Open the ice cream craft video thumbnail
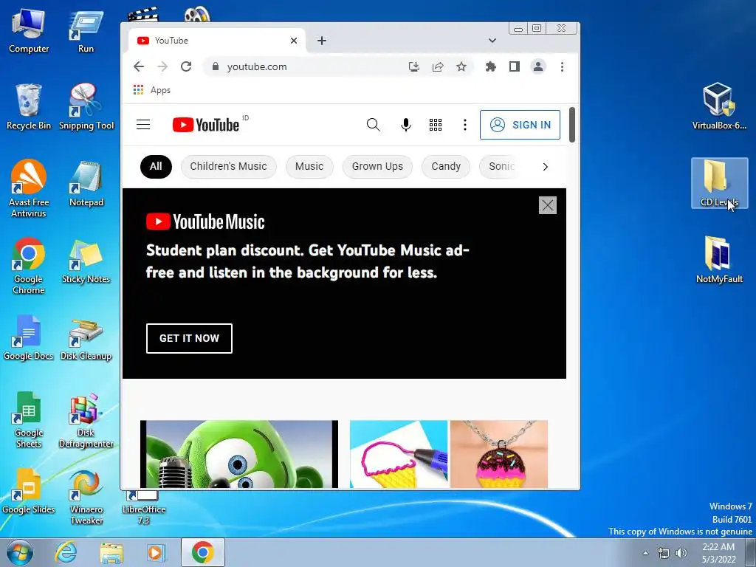 click(x=449, y=454)
